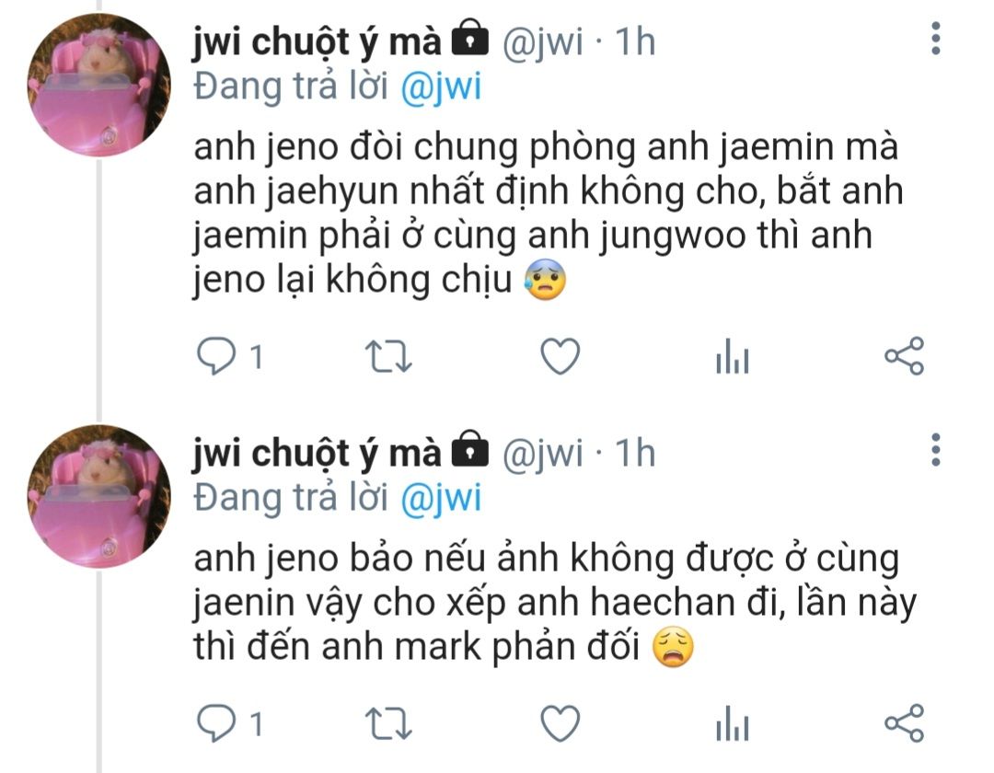
Task: Retweet the second tweet about haechan
Action: tap(389, 724)
